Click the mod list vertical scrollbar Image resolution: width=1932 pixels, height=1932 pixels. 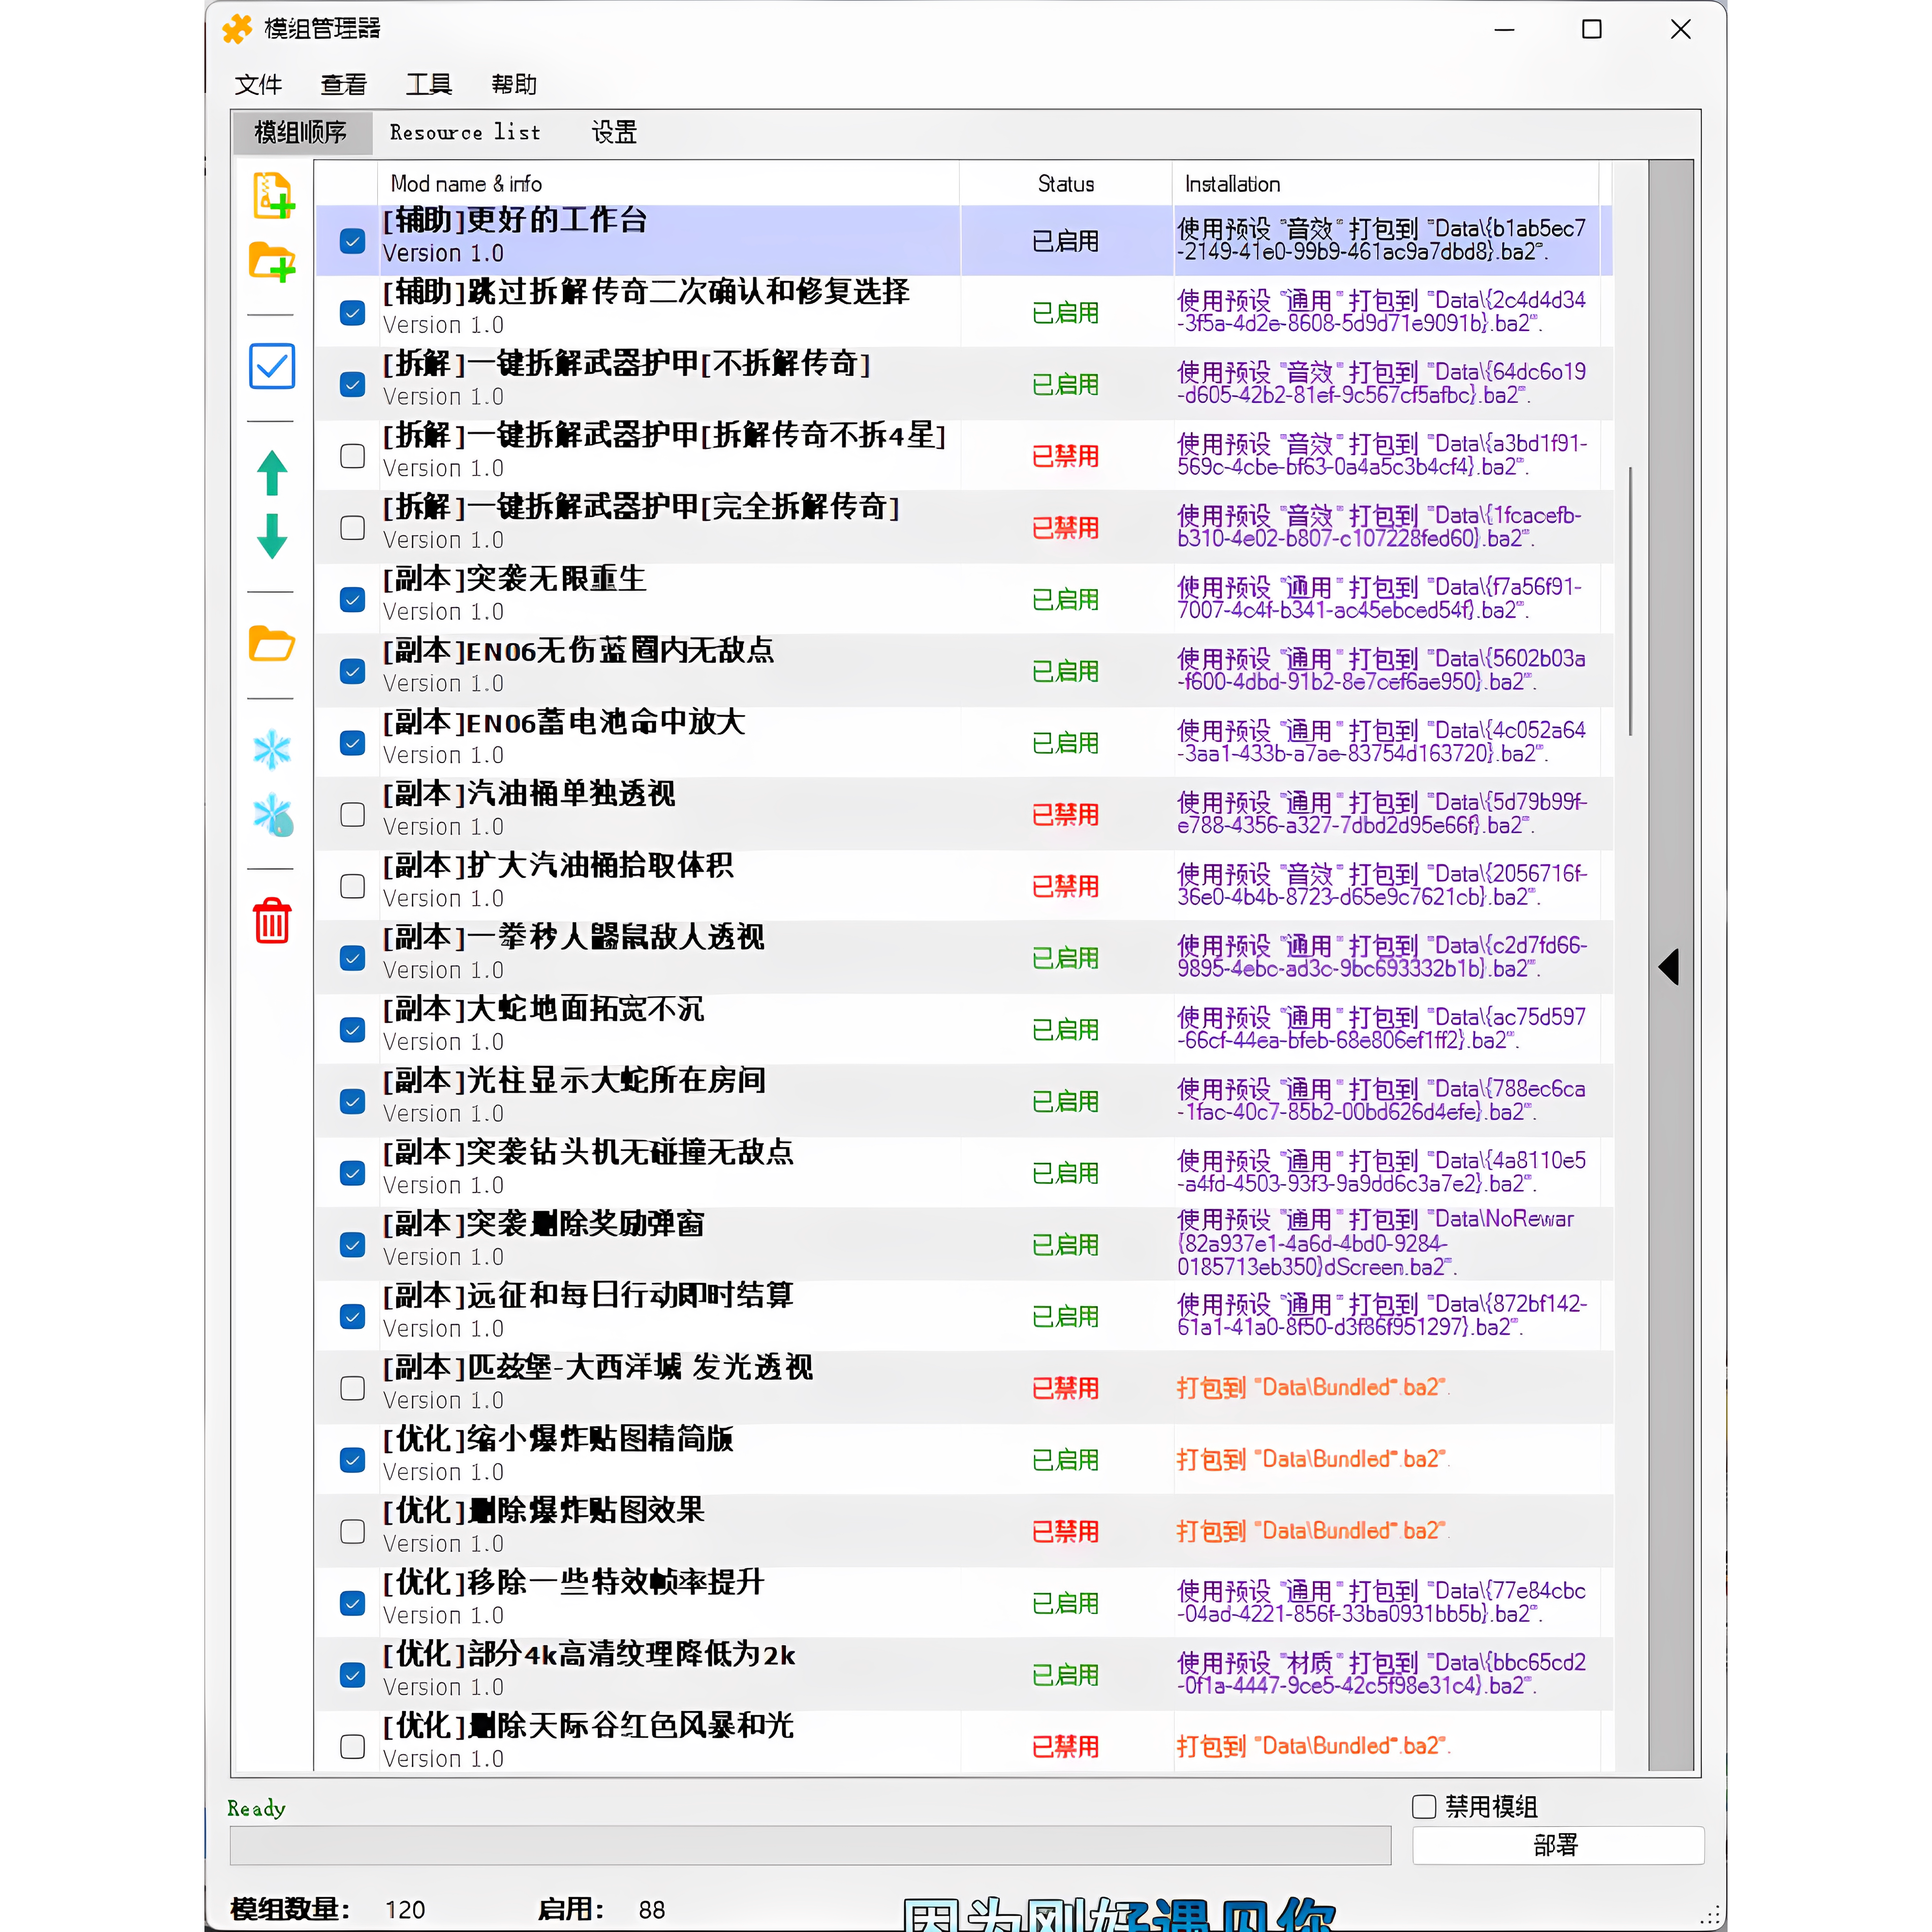(x=1630, y=600)
